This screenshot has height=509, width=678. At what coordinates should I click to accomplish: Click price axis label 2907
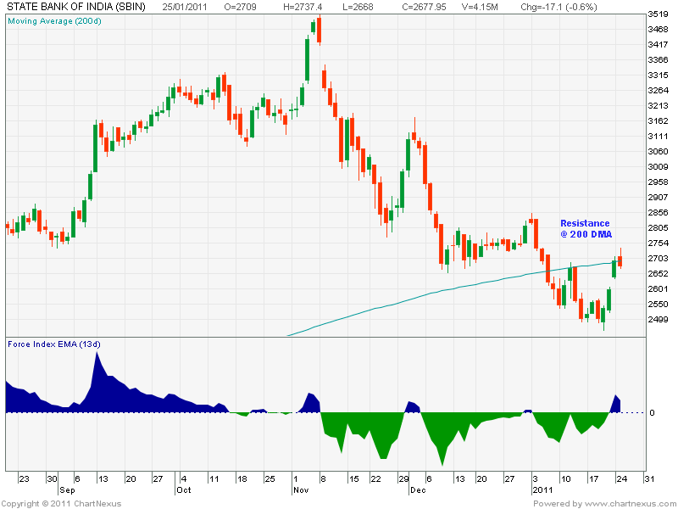[658, 198]
